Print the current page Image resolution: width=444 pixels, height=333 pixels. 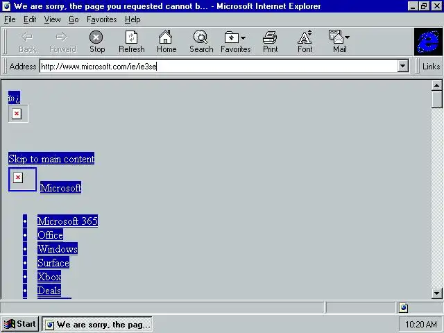(270, 42)
